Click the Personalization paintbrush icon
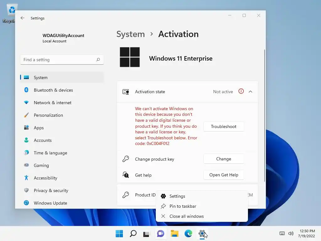 (x=26, y=115)
